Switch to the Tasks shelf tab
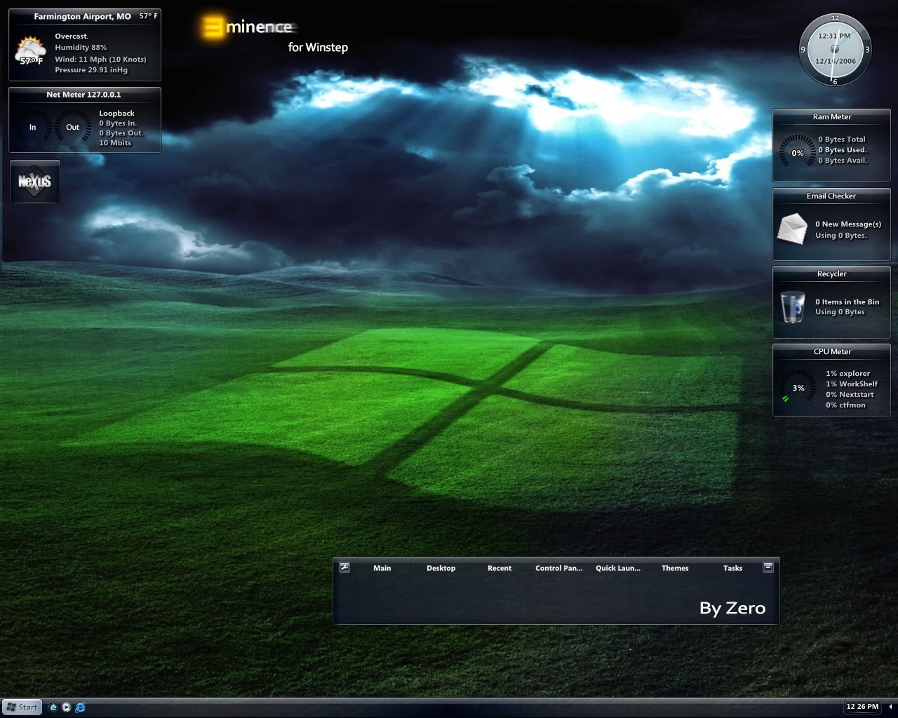 (x=732, y=568)
